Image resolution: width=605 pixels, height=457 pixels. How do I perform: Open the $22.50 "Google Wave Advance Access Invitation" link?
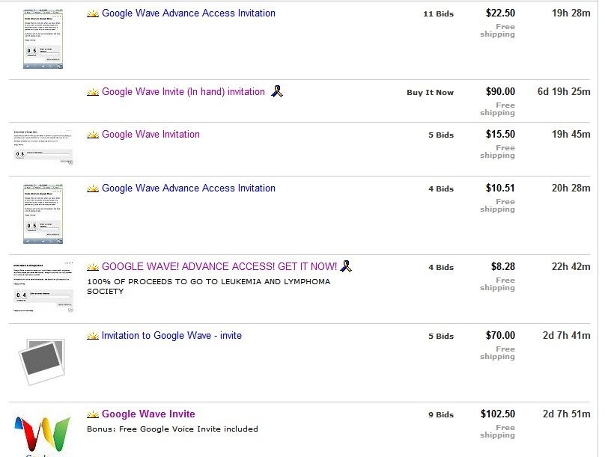[188, 13]
